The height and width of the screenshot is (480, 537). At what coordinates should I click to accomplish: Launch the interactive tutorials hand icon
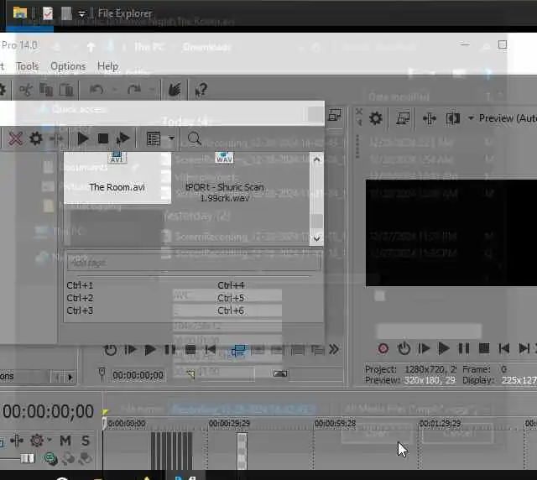click(175, 90)
